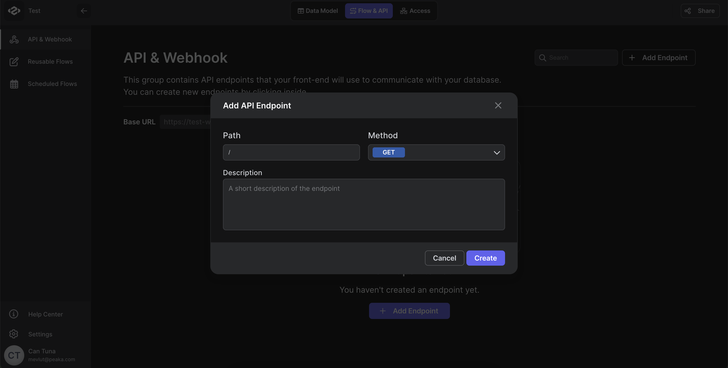Open Reusable Flows from sidebar
Viewport: 728px width, 368px height.
pyautogui.click(x=46, y=62)
